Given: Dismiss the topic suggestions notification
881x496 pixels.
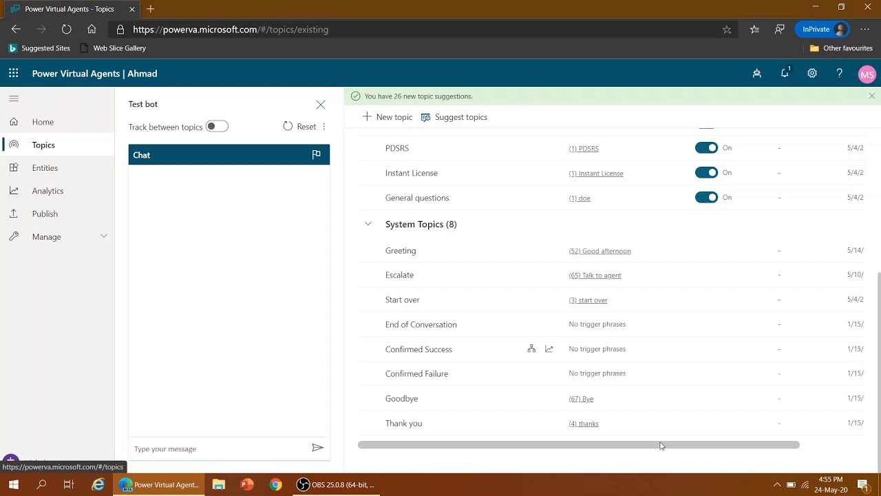Looking at the screenshot, I should (x=871, y=96).
